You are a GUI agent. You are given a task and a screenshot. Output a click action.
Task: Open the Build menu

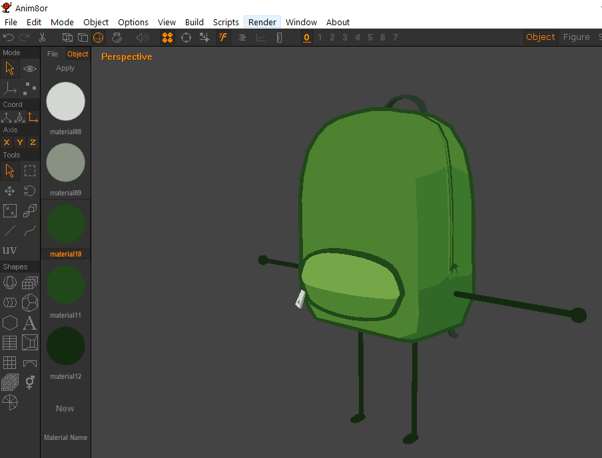pos(194,22)
